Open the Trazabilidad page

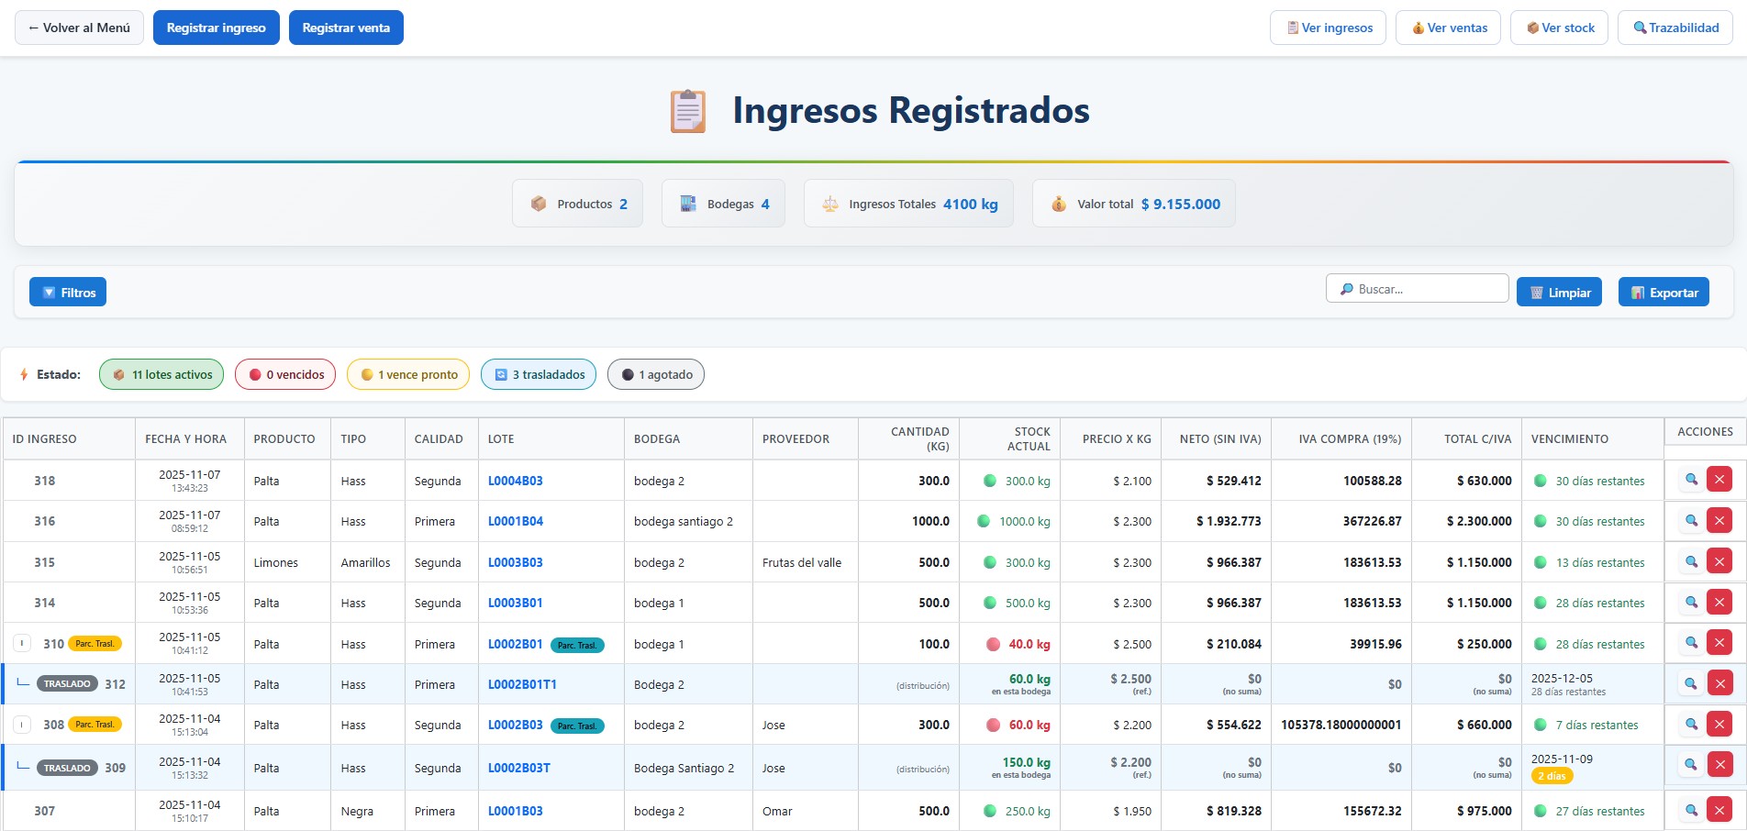[x=1675, y=28]
